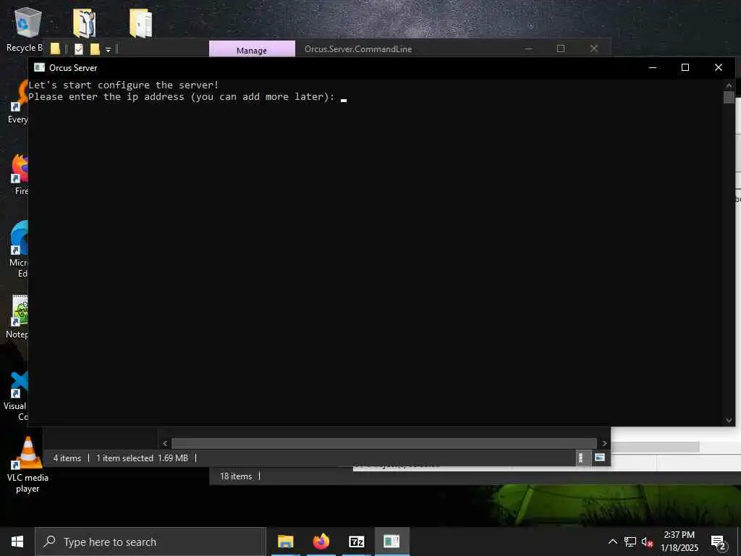Show hidden system tray icons chevron
Viewport: 741px width, 556px height.
[x=612, y=542]
